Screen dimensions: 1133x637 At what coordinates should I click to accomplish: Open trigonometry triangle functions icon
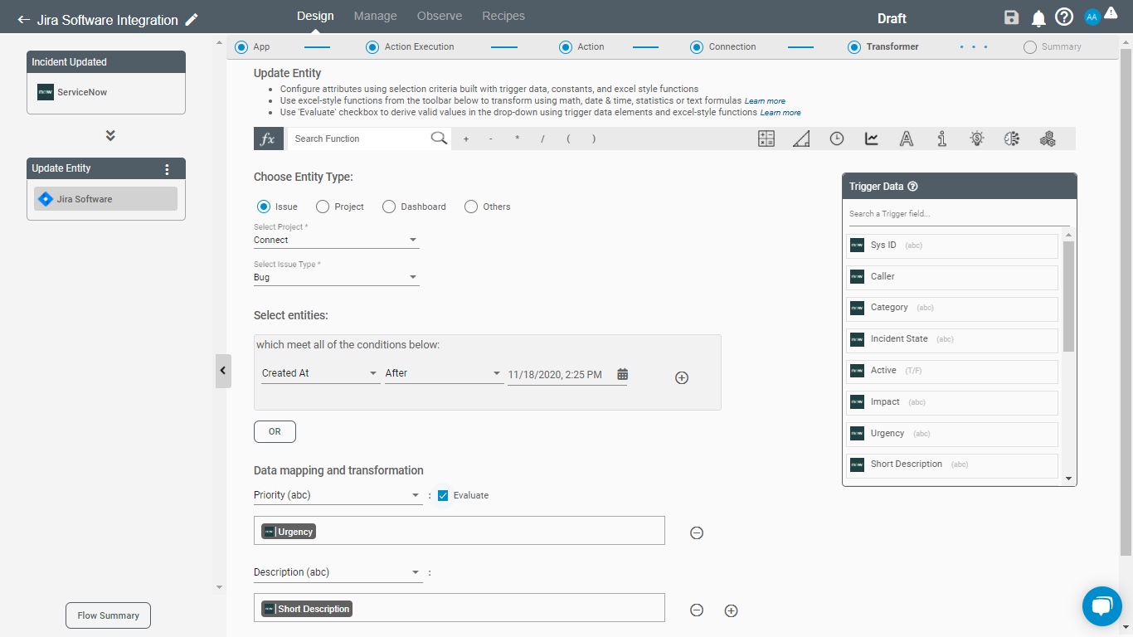[x=801, y=139]
